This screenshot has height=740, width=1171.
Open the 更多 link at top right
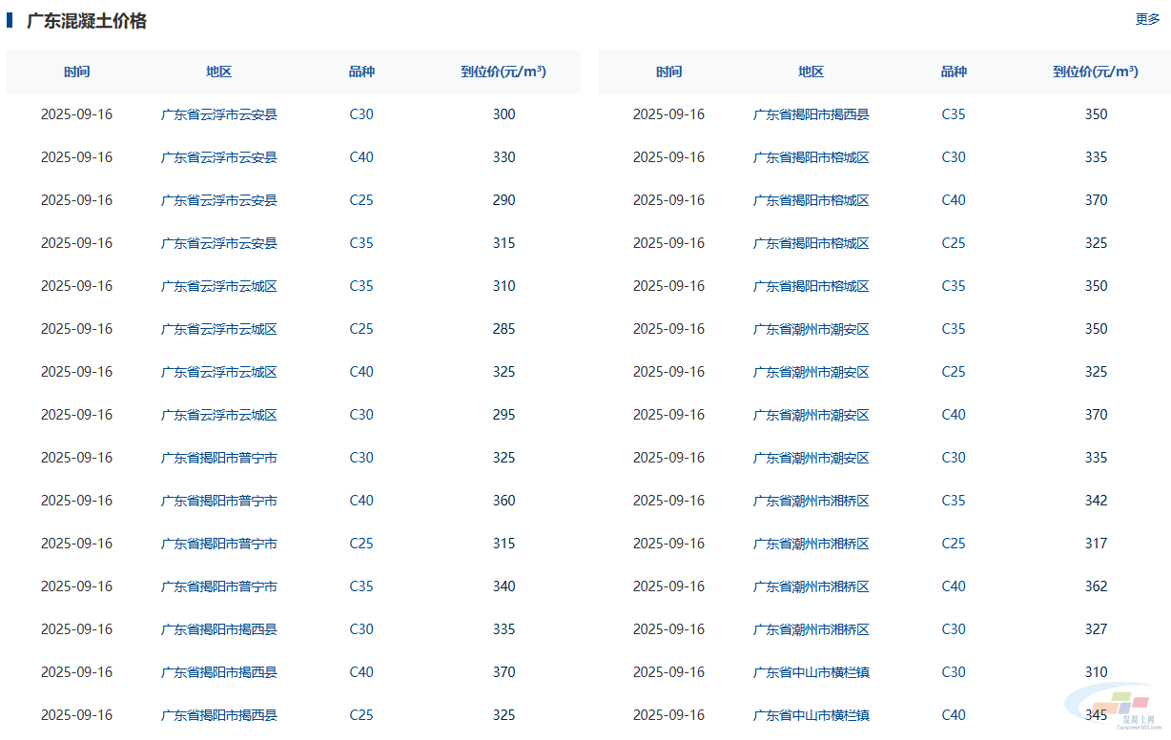(1147, 19)
